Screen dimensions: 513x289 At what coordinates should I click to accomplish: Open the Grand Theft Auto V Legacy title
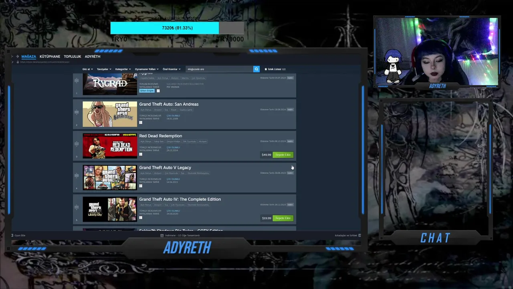pos(165,167)
